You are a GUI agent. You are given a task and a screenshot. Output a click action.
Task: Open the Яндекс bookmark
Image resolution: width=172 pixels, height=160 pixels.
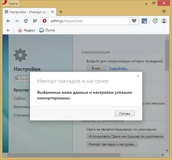point(26,30)
